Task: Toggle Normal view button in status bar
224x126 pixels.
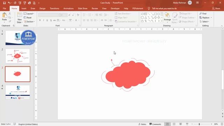Action: click(167, 124)
